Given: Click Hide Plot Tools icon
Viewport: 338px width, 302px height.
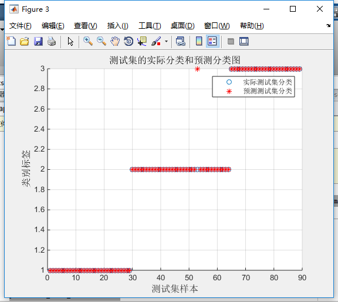Looking at the screenshot, I should pyautogui.click(x=231, y=41).
